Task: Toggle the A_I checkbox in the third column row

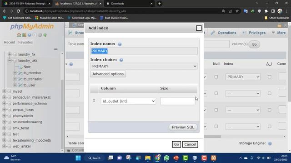Action: point(270,110)
